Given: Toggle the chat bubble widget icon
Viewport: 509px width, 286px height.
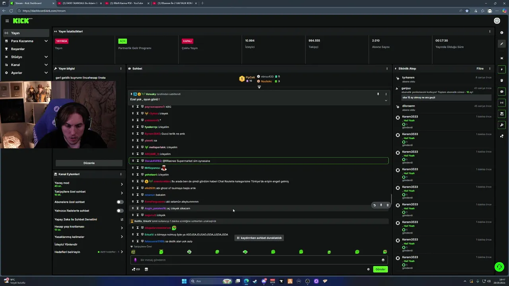Looking at the screenshot, I should (x=502, y=92).
